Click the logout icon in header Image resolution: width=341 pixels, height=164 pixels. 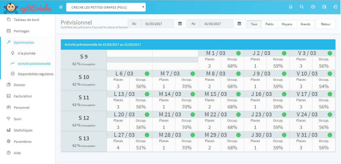pos(335,7)
